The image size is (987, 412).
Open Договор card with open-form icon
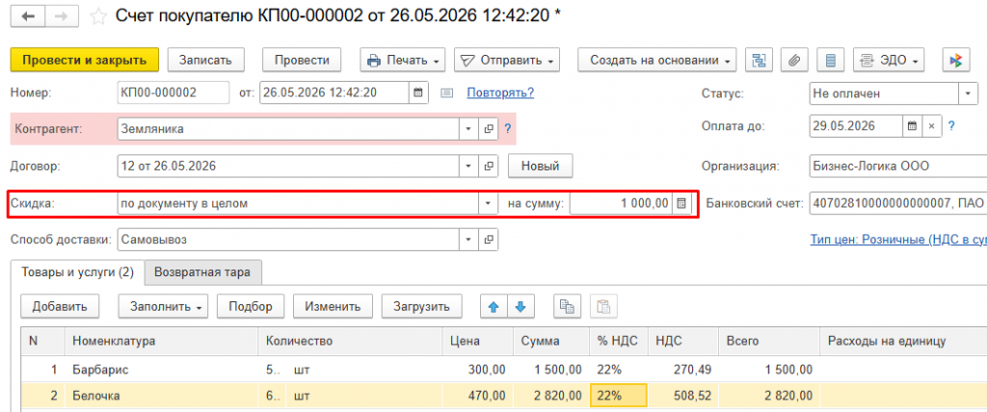[x=488, y=167]
